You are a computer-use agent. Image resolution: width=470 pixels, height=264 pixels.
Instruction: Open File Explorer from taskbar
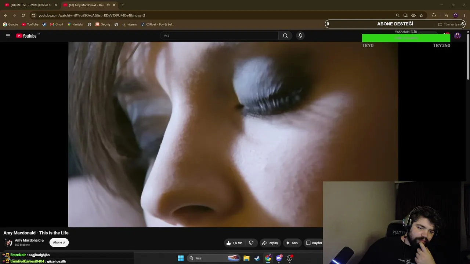(246, 258)
